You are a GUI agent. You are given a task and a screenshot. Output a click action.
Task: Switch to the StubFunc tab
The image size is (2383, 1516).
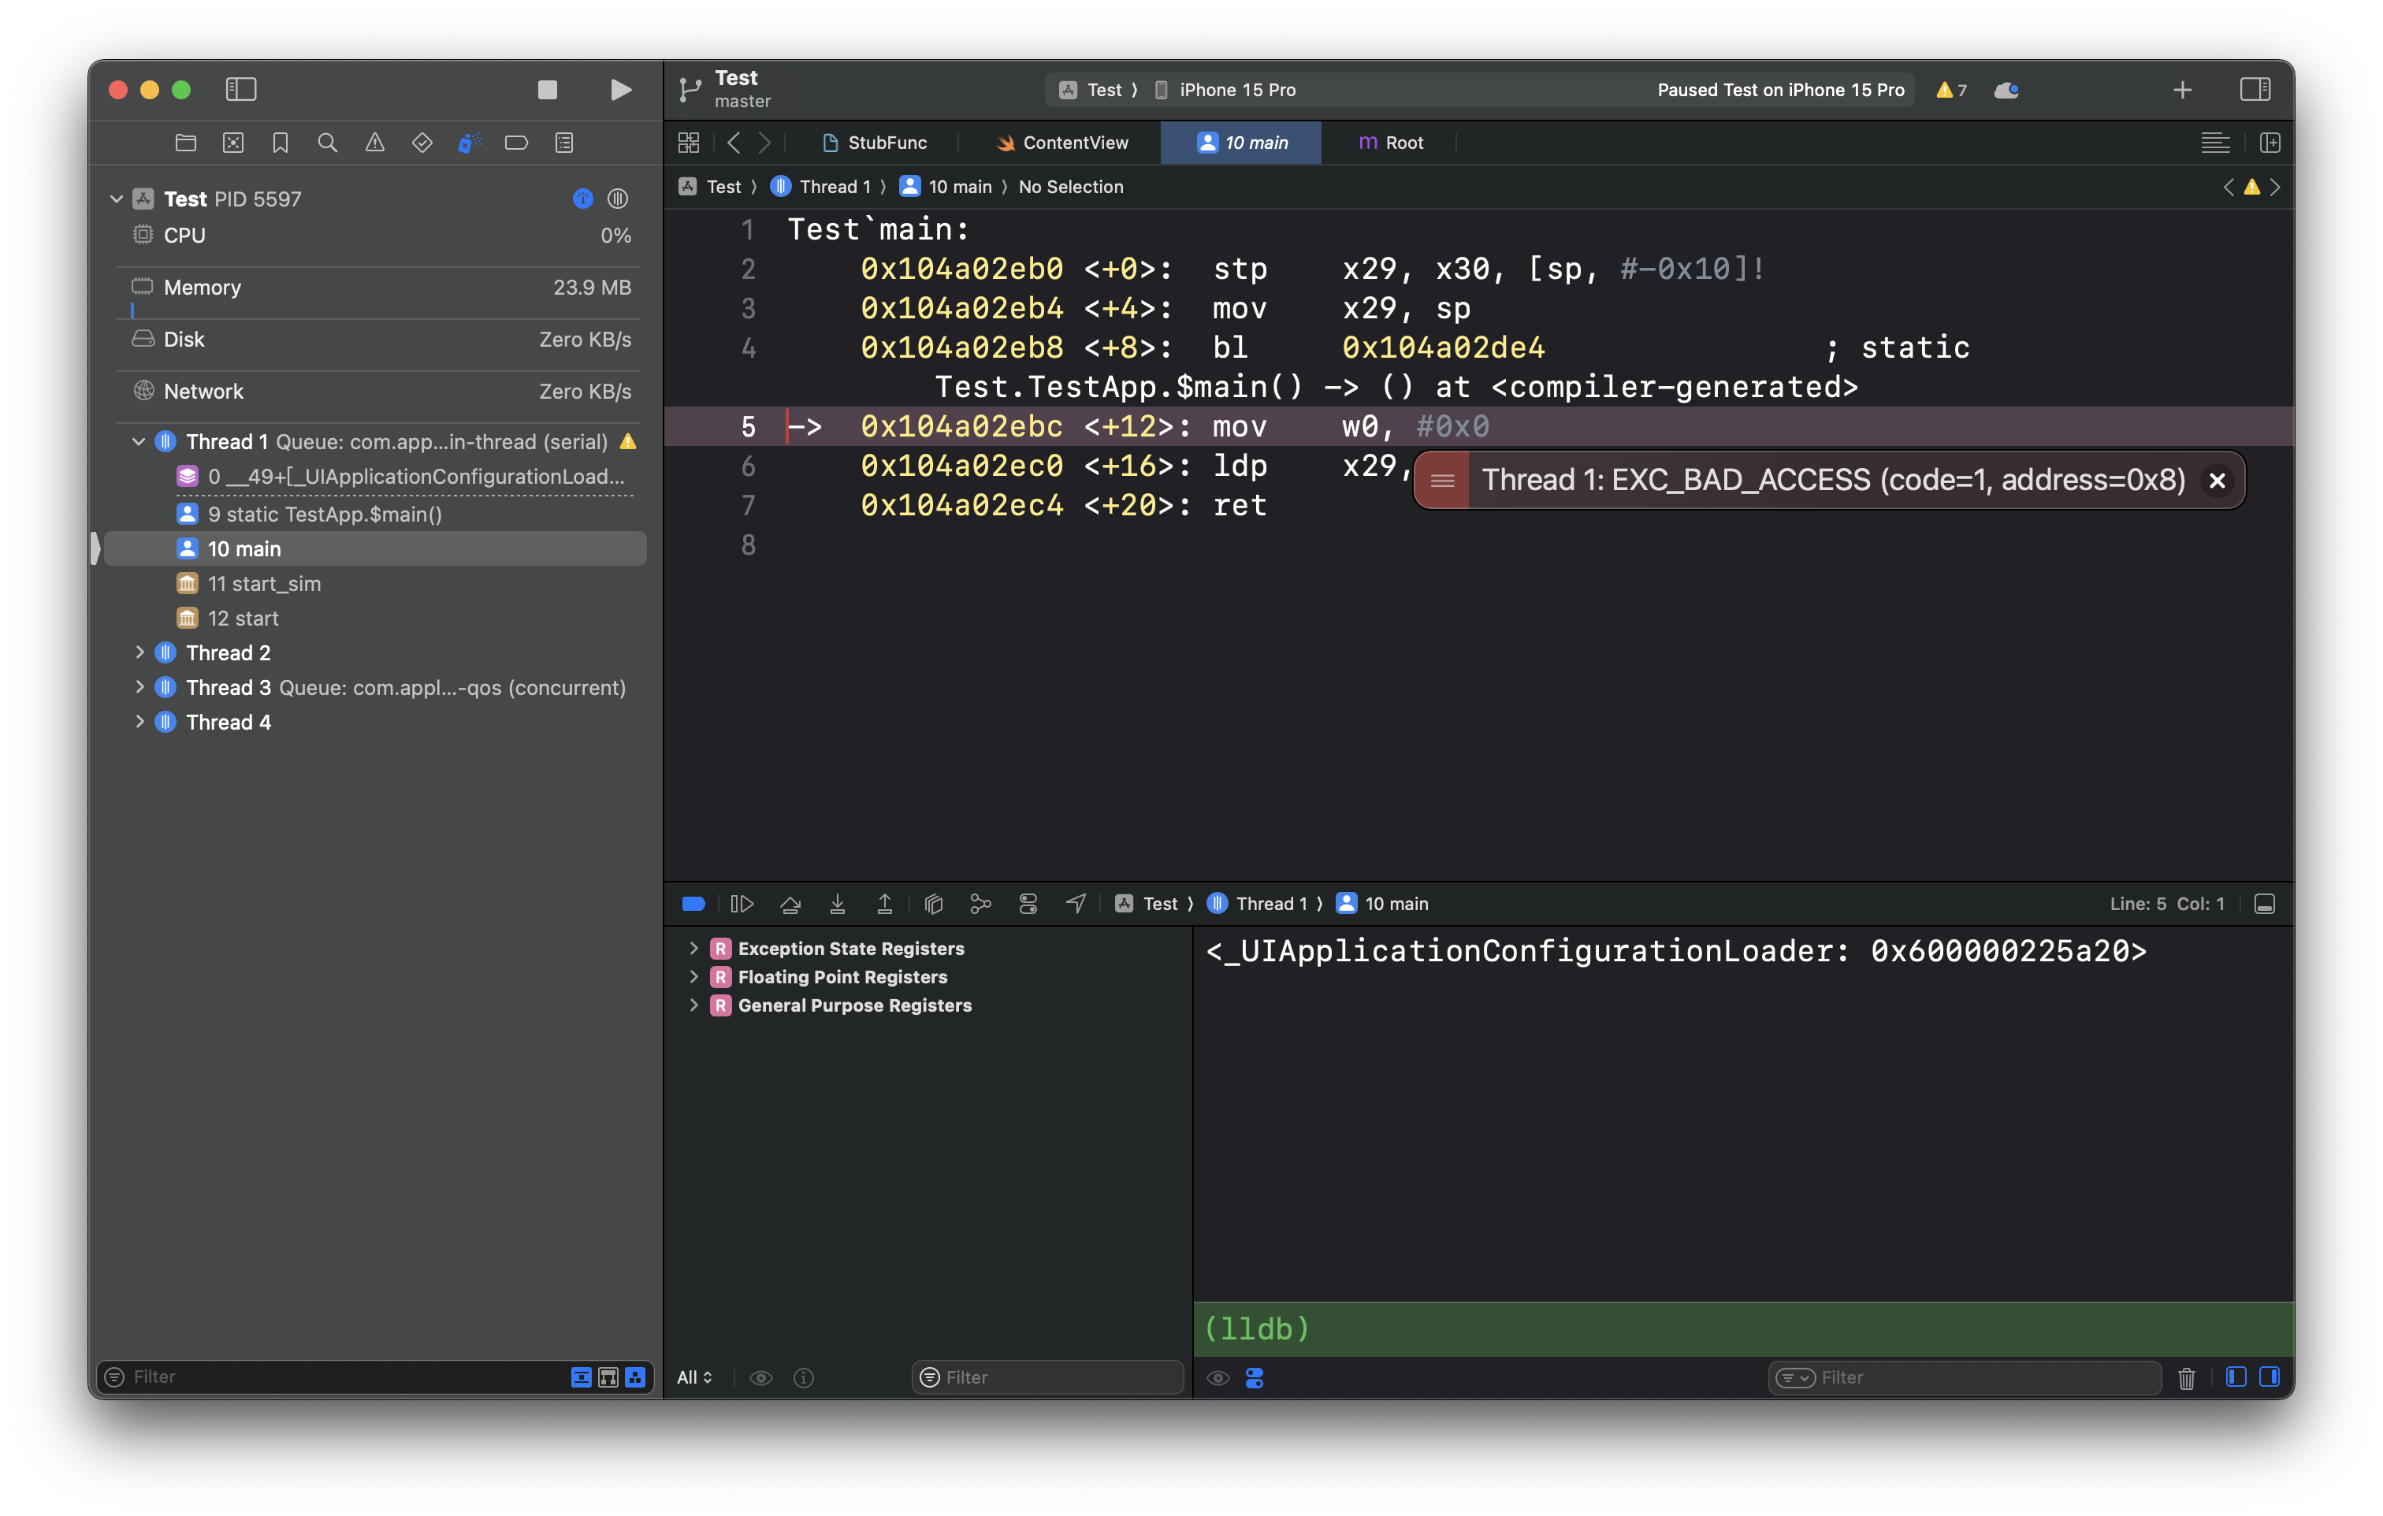(875, 143)
